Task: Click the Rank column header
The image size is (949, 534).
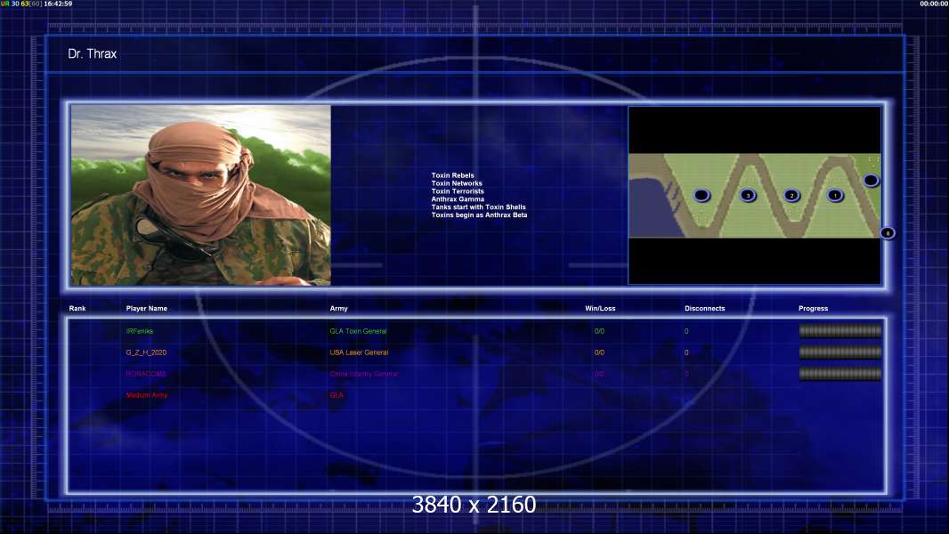Action: point(77,309)
